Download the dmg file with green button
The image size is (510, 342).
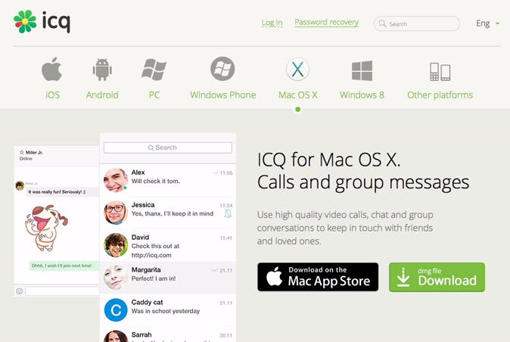437,277
